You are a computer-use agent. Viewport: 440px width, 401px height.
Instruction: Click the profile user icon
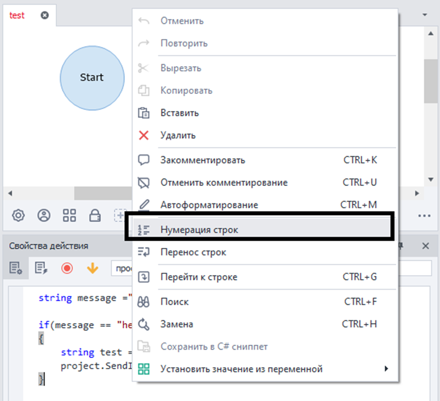44,216
